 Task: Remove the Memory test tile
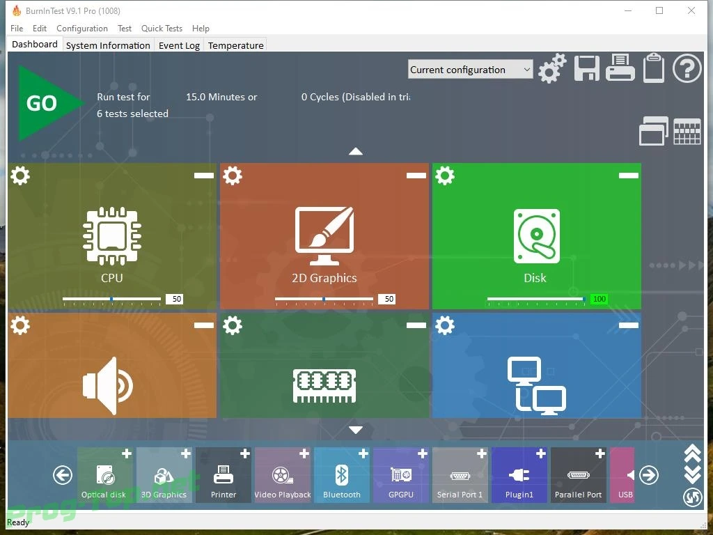[x=416, y=325]
